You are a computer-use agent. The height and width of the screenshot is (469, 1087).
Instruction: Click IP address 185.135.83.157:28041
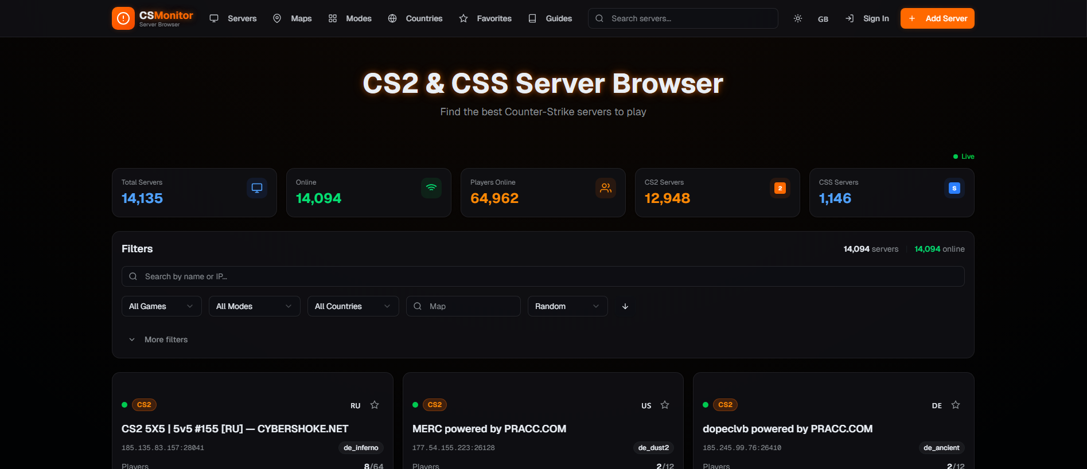pyautogui.click(x=163, y=448)
